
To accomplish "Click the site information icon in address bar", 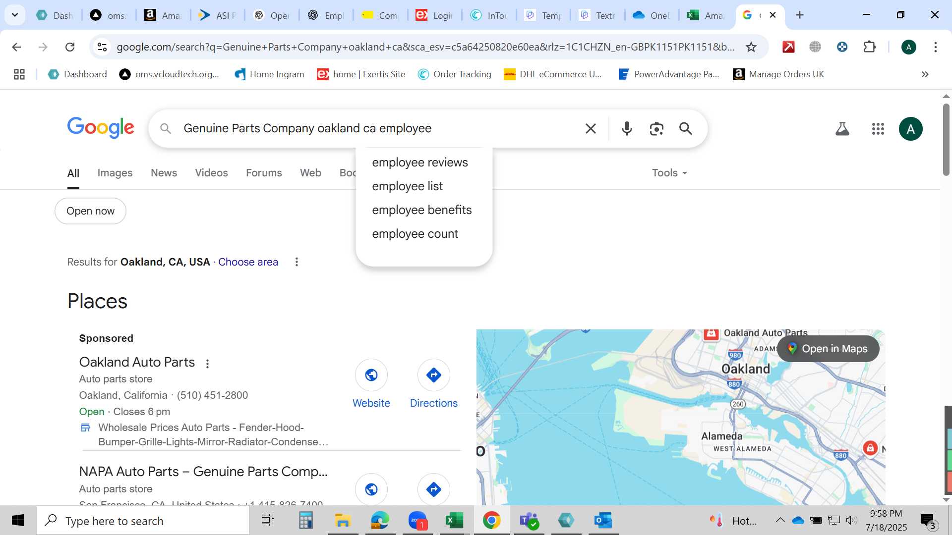I will click(102, 47).
